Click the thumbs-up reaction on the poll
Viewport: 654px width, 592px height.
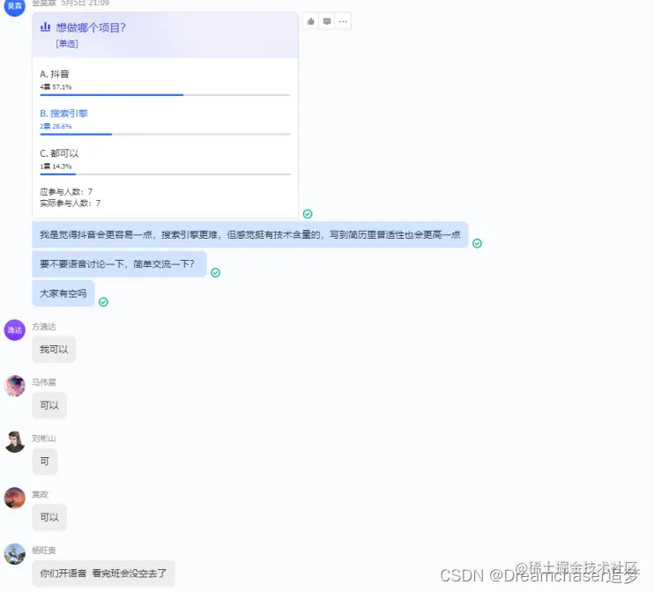(311, 21)
